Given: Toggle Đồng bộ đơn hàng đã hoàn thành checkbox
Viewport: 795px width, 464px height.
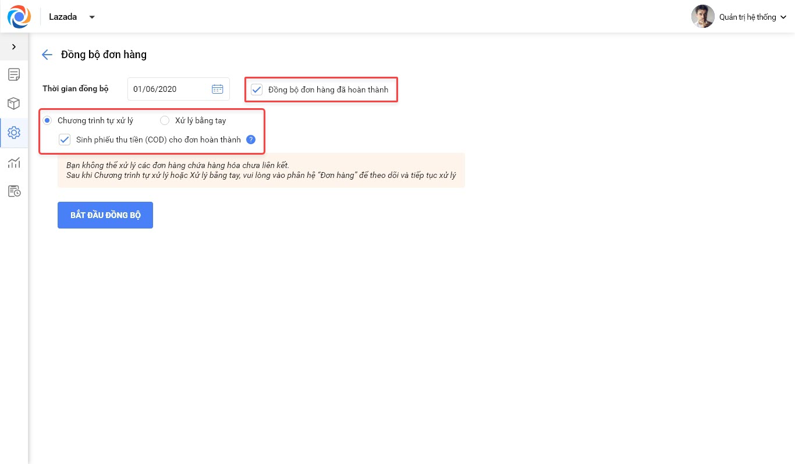Looking at the screenshot, I should [256, 90].
